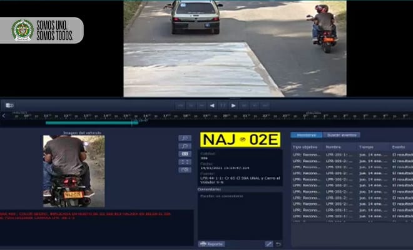The image size is (413, 250).
Task: Switch to the Monitorear tab
Action: point(307,135)
